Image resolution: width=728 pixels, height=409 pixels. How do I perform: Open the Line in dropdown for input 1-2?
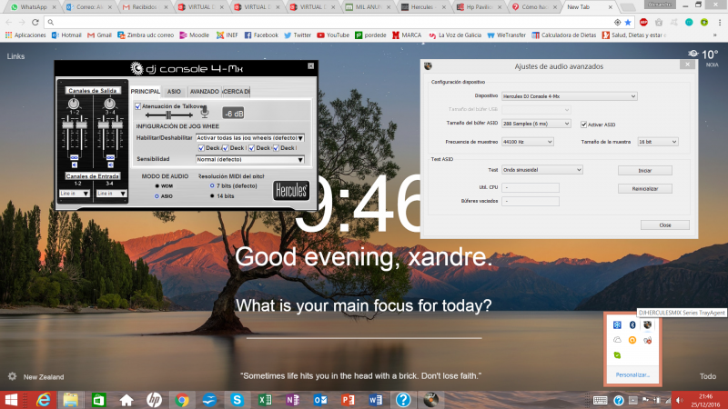pos(75,194)
